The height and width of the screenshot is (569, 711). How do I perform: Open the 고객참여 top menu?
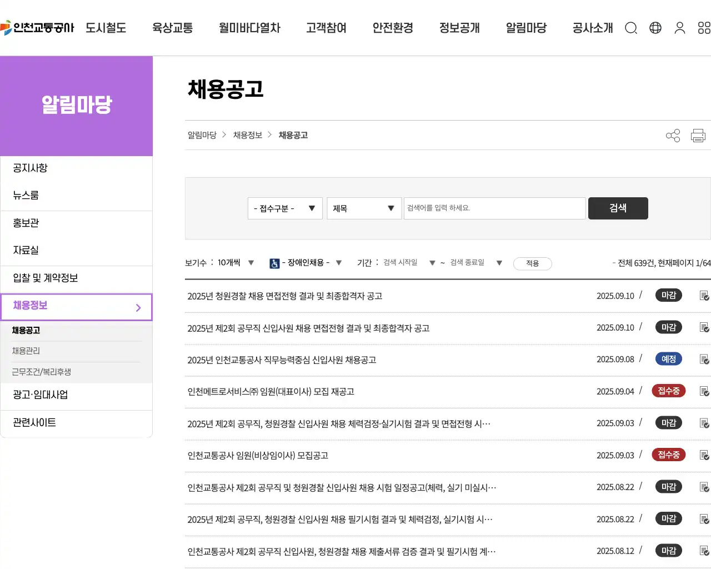pos(326,28)
